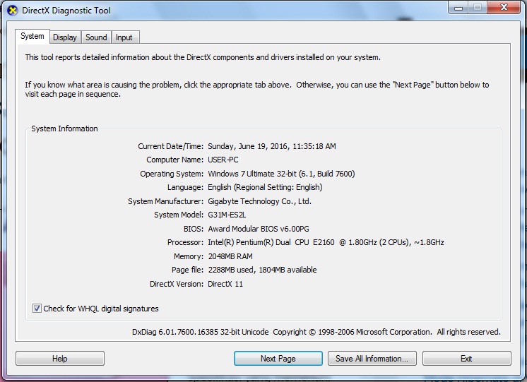Image resolution: width=527 pixels, height=382 pixels.
Task: Click Save All Information button
Action: [372, 359]
